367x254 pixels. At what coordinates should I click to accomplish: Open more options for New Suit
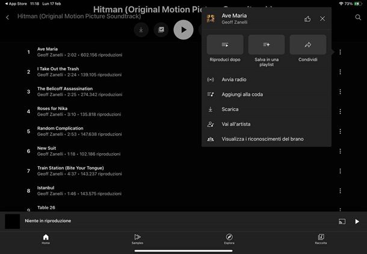point(340,151)
